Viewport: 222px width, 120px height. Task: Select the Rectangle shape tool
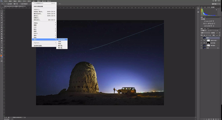[x=2, y=48]
